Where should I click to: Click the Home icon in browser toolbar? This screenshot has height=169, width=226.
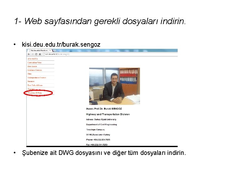coord(40,54)
